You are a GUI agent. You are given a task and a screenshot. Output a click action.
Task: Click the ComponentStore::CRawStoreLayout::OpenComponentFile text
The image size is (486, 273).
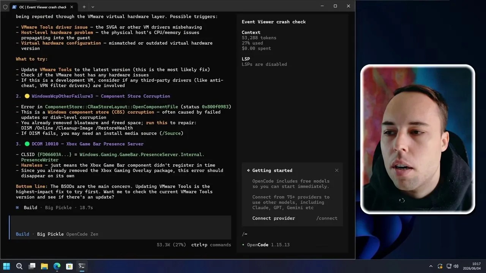(111, 107)
